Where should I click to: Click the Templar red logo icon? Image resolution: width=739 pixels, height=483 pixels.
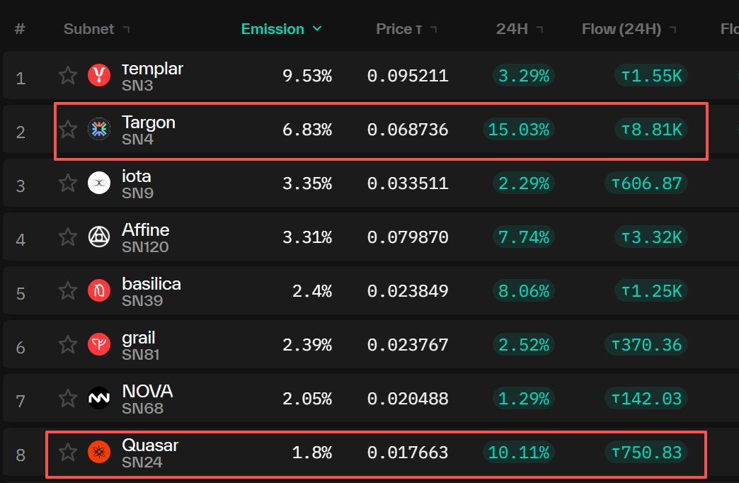(99, 75)
